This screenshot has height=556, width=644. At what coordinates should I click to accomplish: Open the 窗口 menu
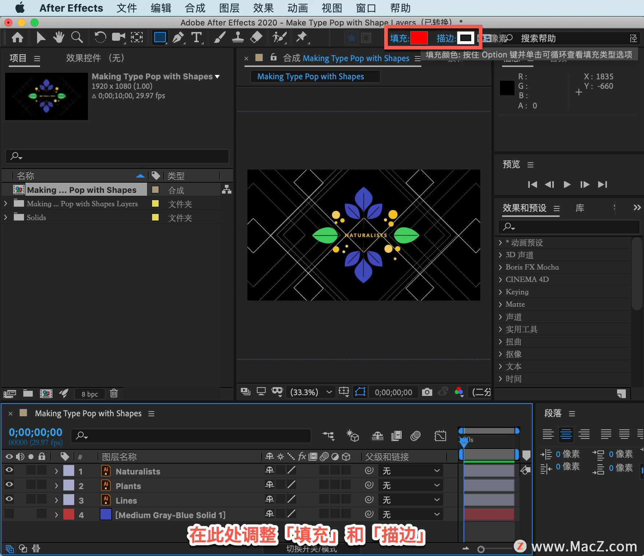[x=366, y=8]
